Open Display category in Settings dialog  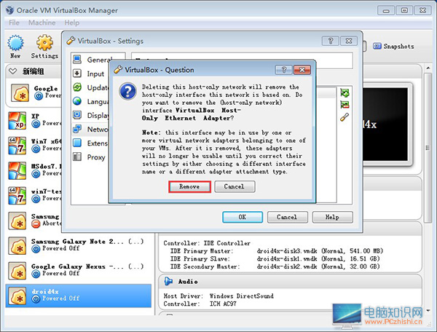pos(90,115)
